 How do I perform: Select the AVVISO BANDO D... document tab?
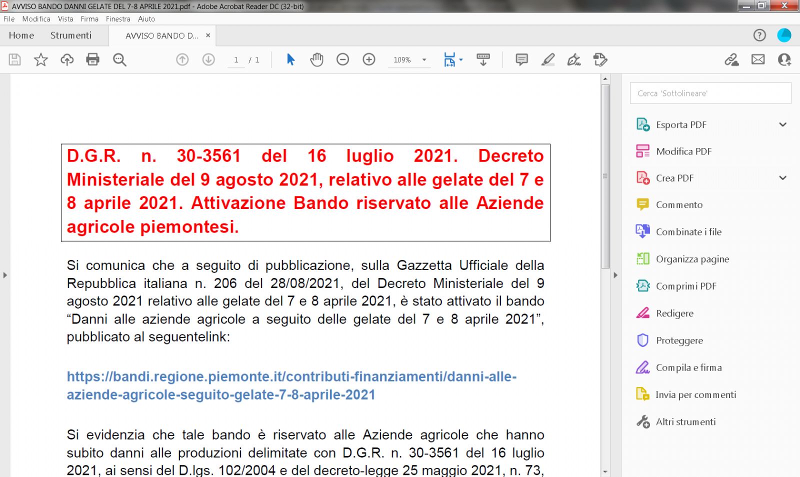tap(161, 35)
